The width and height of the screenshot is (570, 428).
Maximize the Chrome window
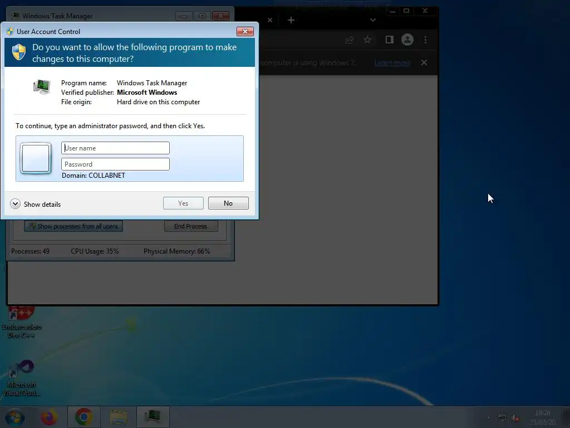406,11
